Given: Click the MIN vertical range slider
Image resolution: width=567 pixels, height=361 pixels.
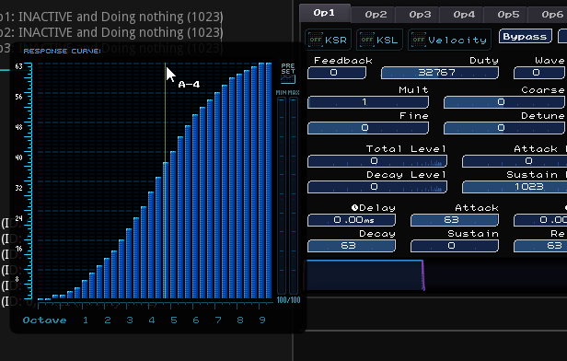Looking at the screenshot, I should (282, 195).
